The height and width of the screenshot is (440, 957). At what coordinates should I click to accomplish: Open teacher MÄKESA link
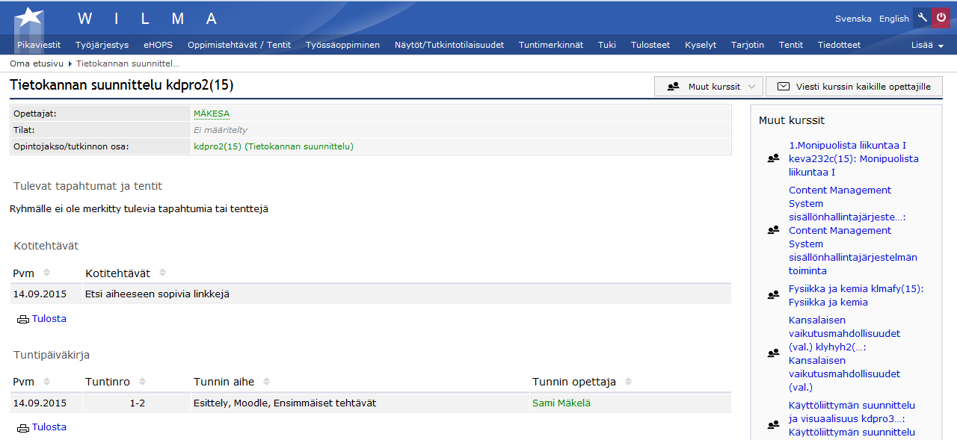(212, 114)
